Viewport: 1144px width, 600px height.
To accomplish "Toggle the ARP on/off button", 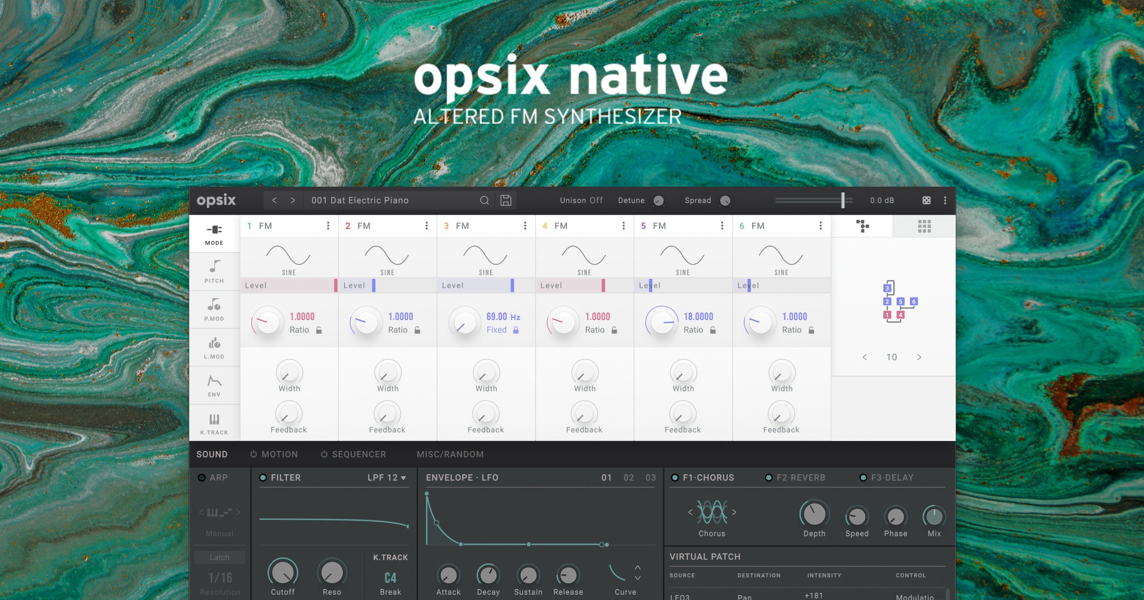I will point(205,477).
